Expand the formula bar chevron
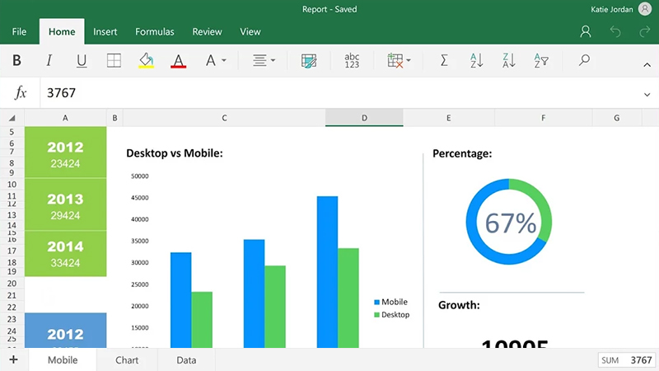This screenshot has width=659, height=371. tap(647, 95)
